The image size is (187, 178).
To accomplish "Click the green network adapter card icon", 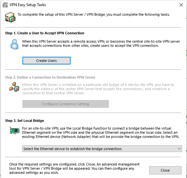I will 14,131.
